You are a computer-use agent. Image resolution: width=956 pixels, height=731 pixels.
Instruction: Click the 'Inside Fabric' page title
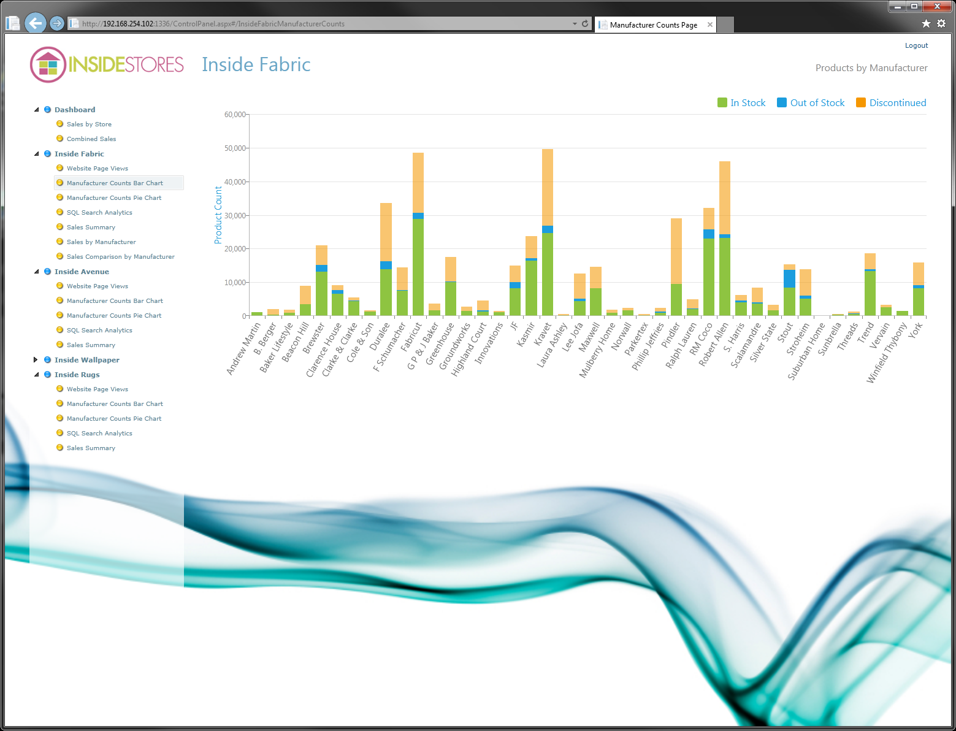(x=256, y=64)
